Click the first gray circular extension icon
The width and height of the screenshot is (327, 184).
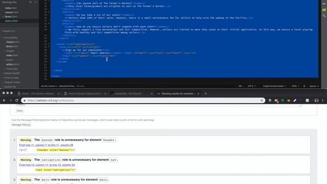tap(270, 100)
